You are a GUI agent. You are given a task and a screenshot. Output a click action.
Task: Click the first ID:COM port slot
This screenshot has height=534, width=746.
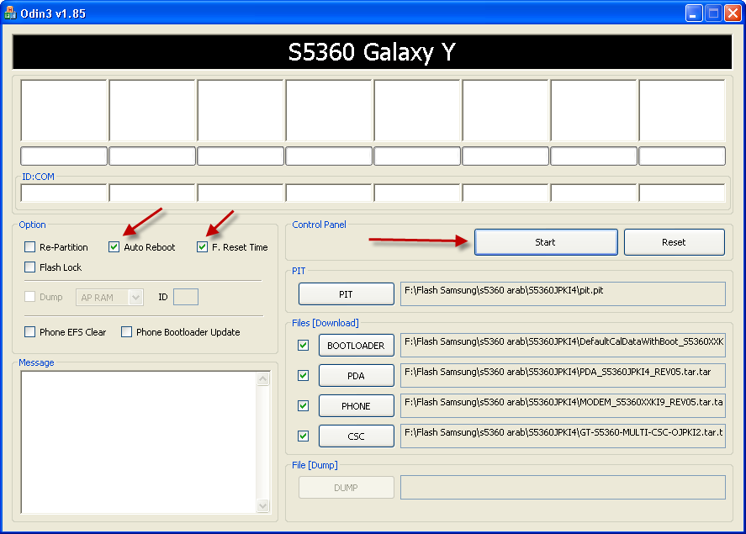(64, 193)
